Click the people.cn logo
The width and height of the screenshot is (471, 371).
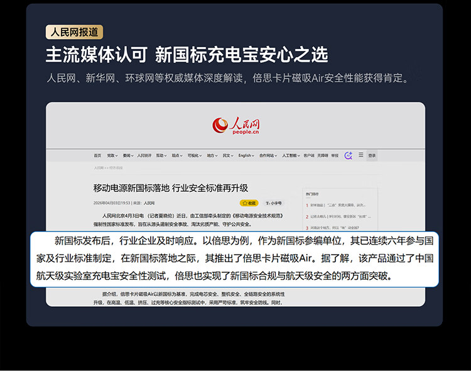pyautogui.click(x=235, y=126)
